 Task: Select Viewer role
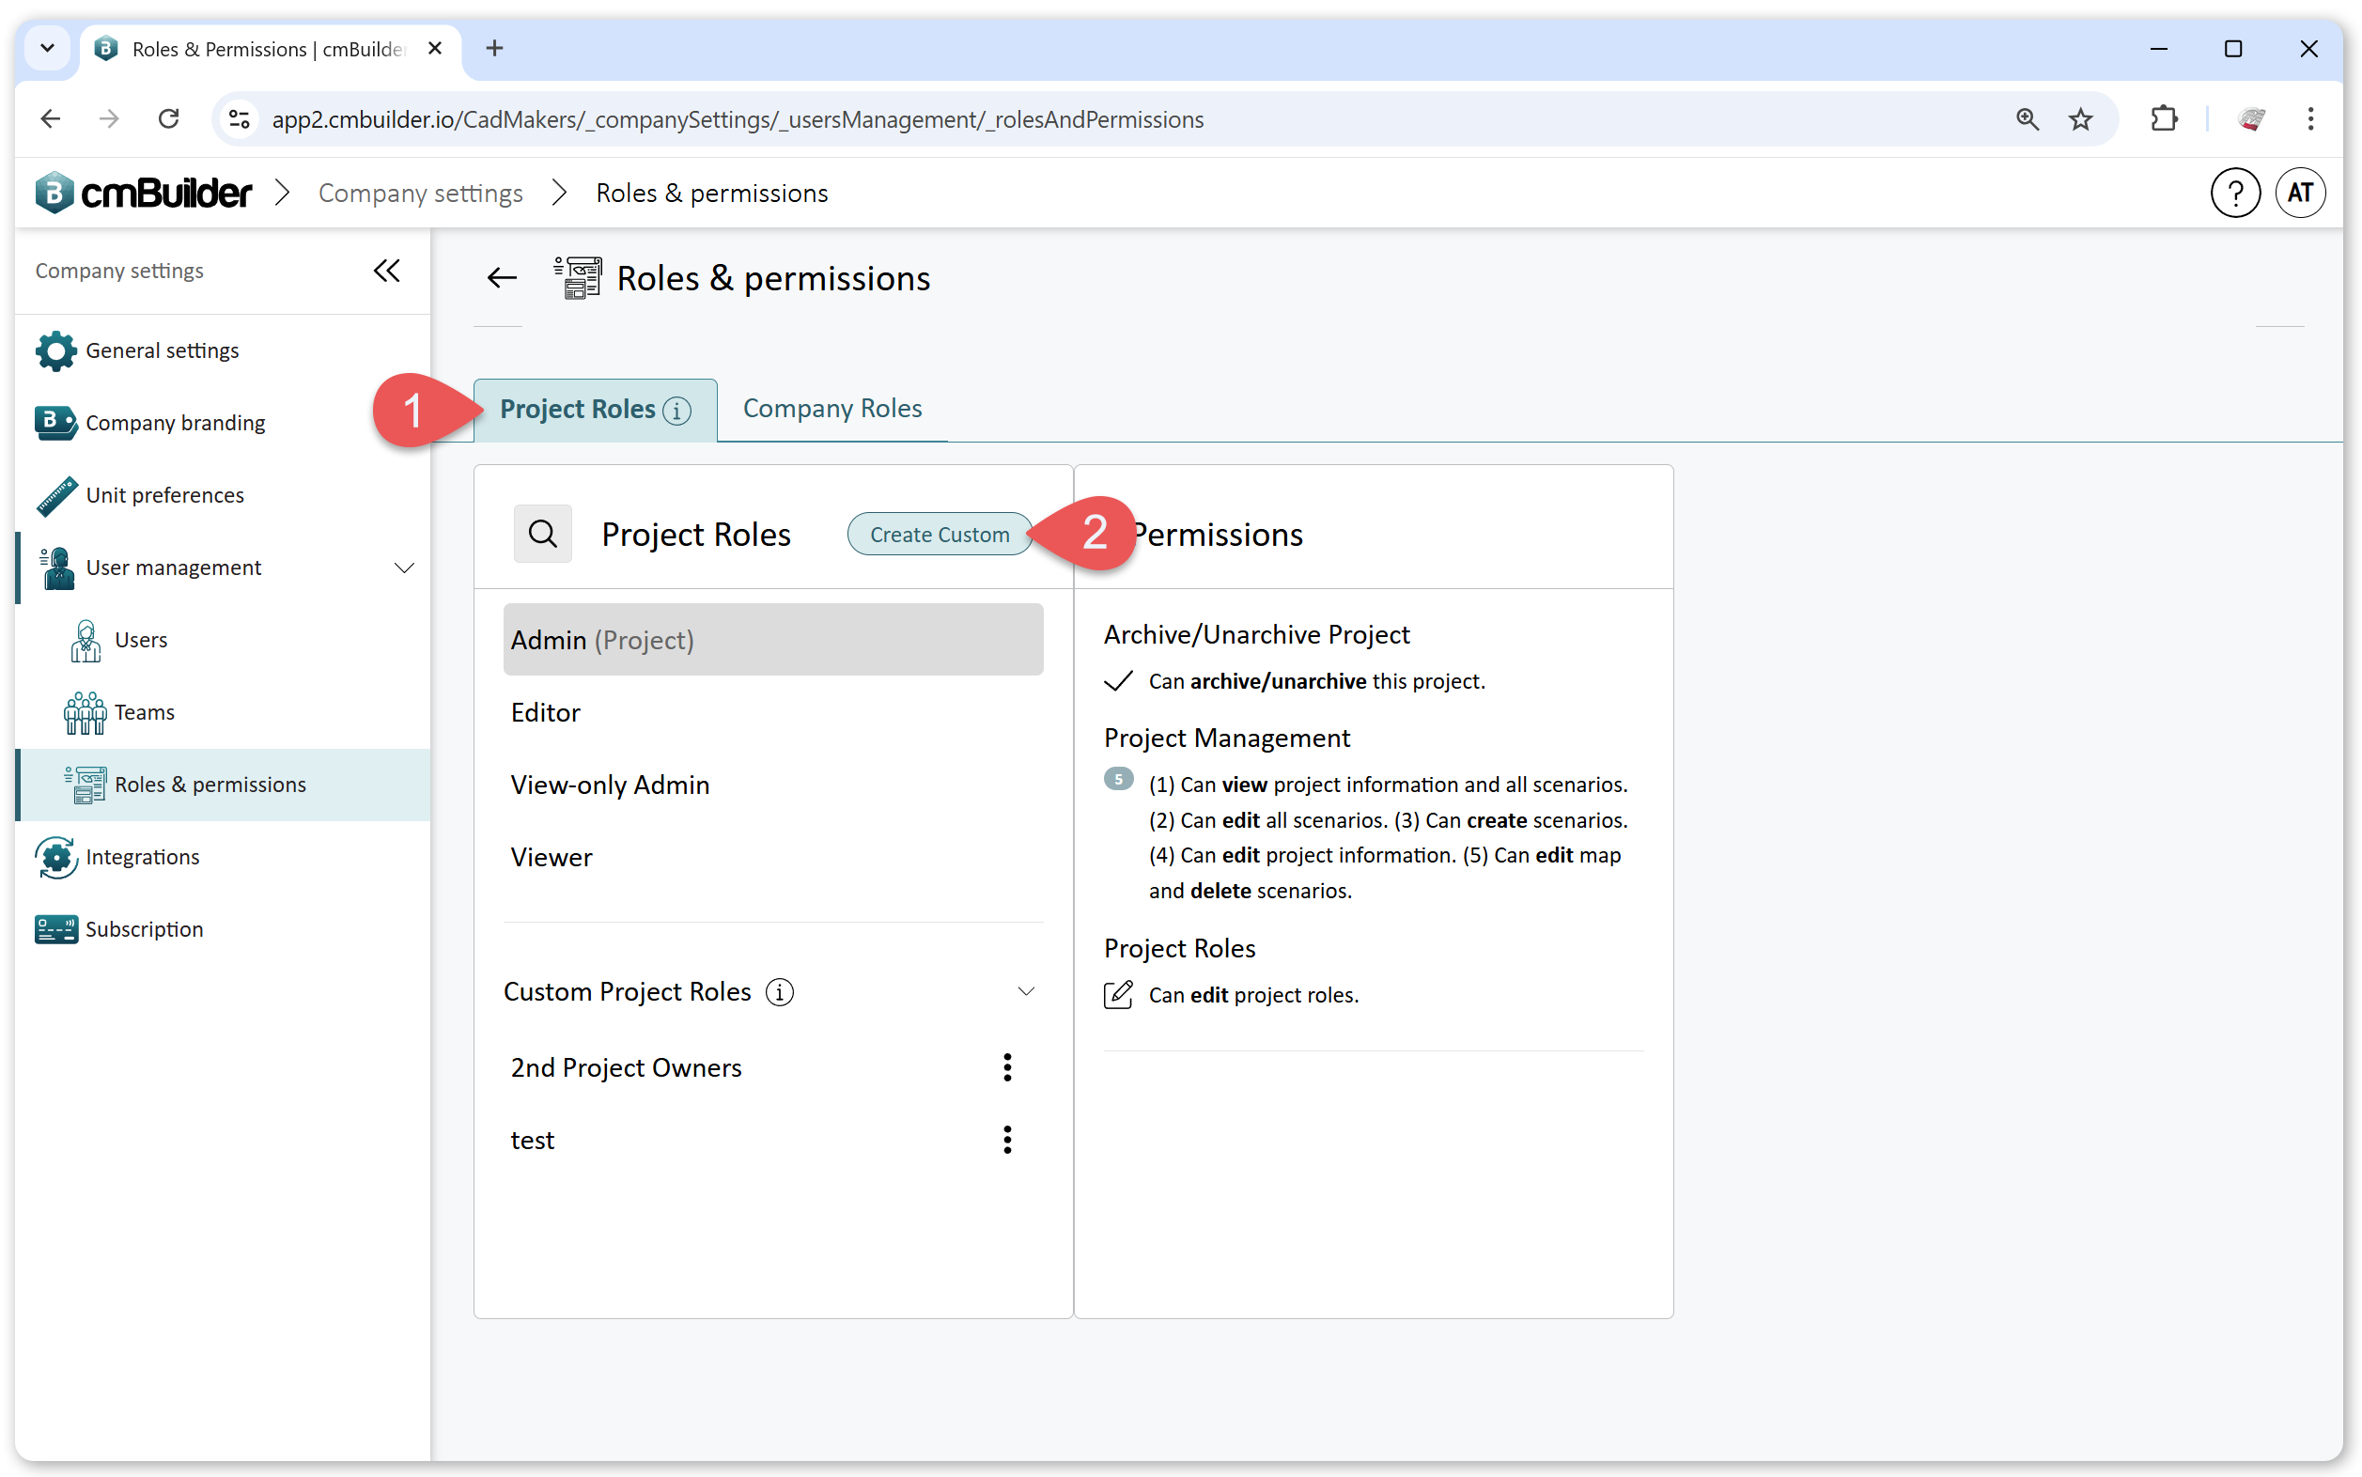pyautogui.click(x=772, y=857)
